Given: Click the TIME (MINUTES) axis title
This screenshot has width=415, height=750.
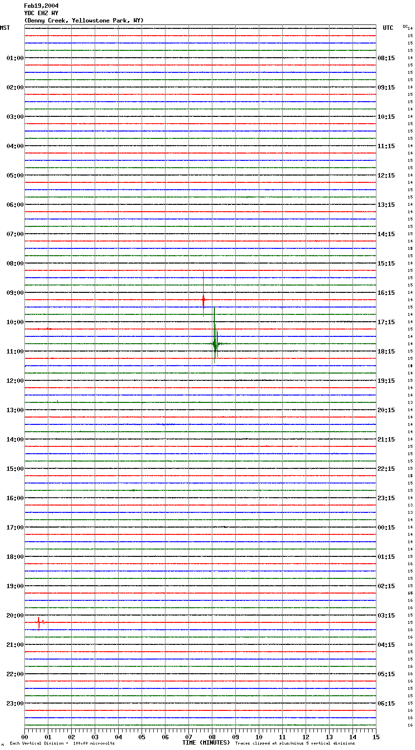Looking at the screenshot, I should 206,743.
